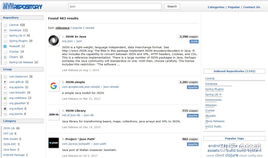Filter by the Android Package category
Viewport: 268px width, 158px height.
click(14, 155)
